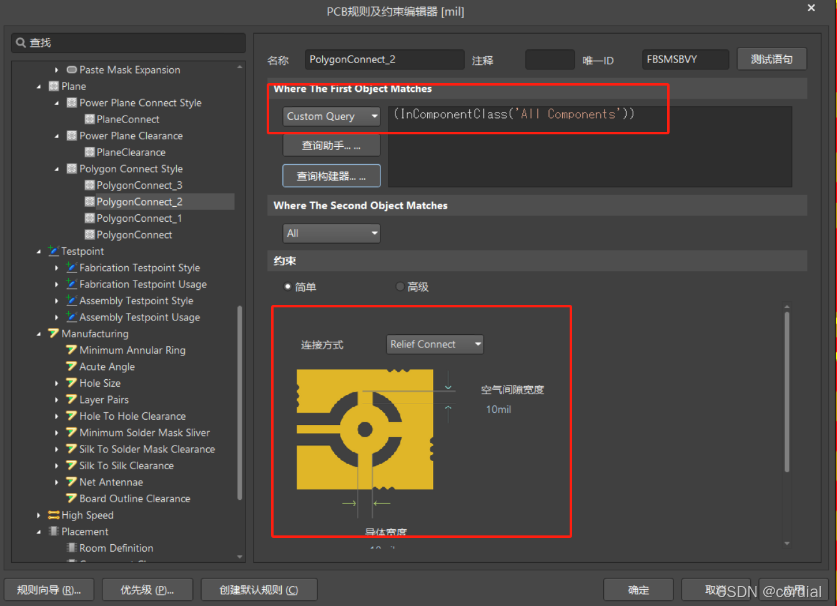Viewport: 837px width, 606px height.
Task: Click the PolygonConnect_1 rule icon
Action: [89, 219]
